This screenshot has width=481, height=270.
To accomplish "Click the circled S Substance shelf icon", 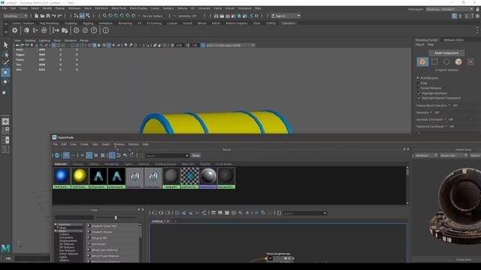I will click(x=77, y=30).
